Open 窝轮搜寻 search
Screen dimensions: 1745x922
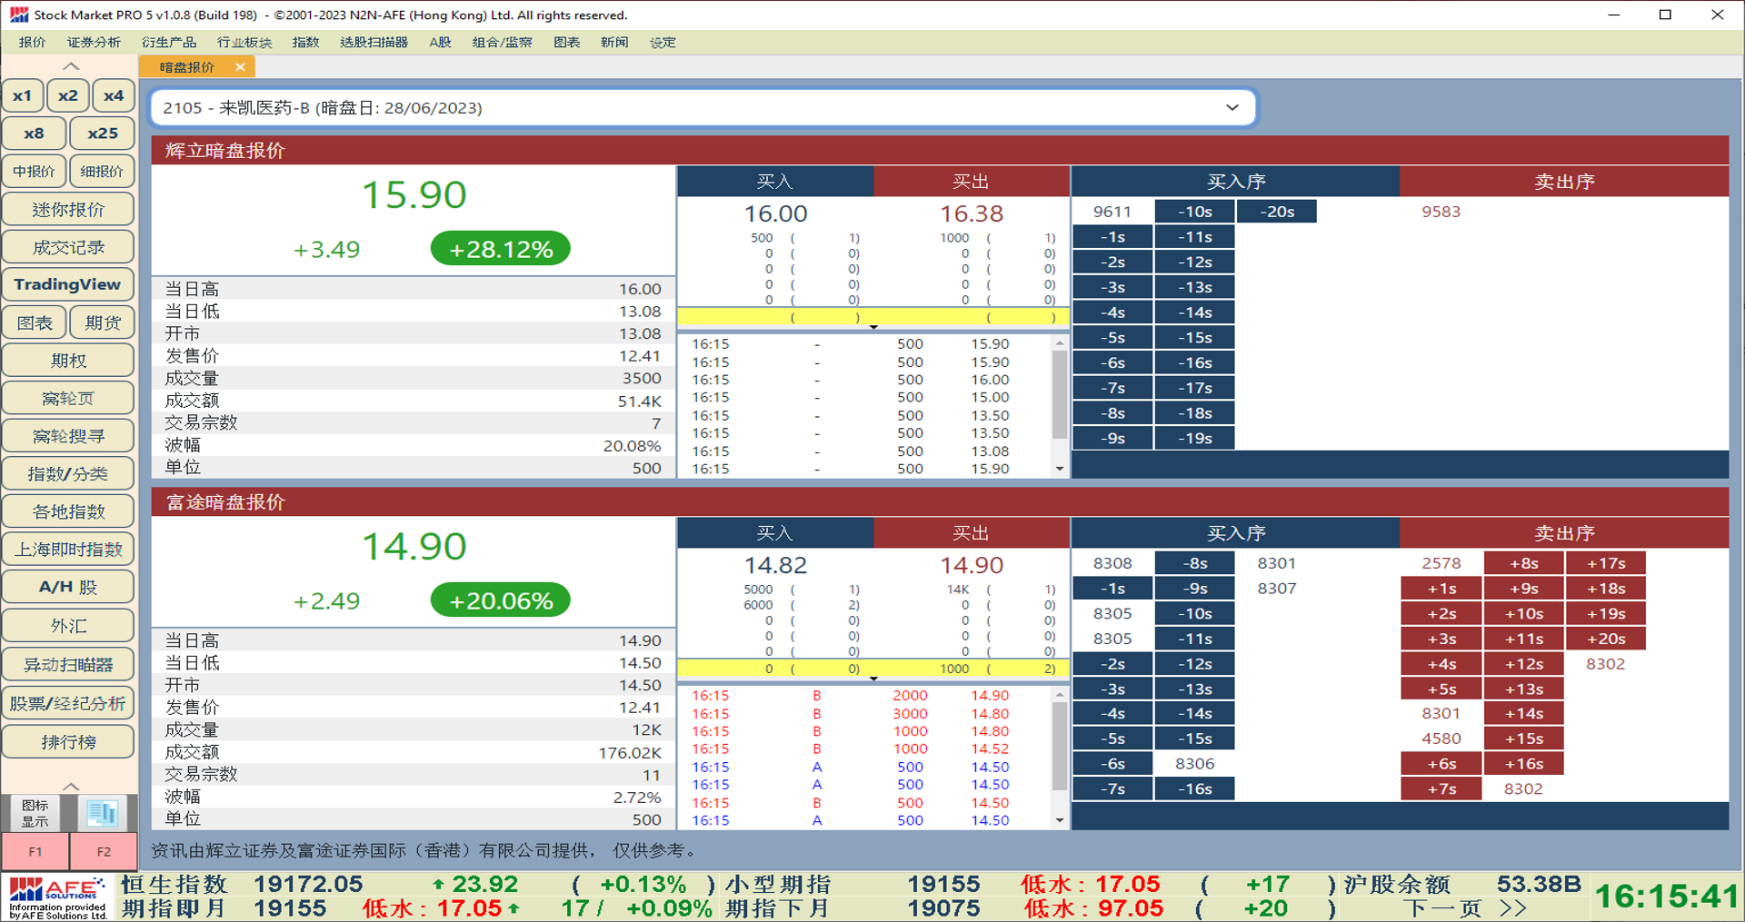[68, 437]
